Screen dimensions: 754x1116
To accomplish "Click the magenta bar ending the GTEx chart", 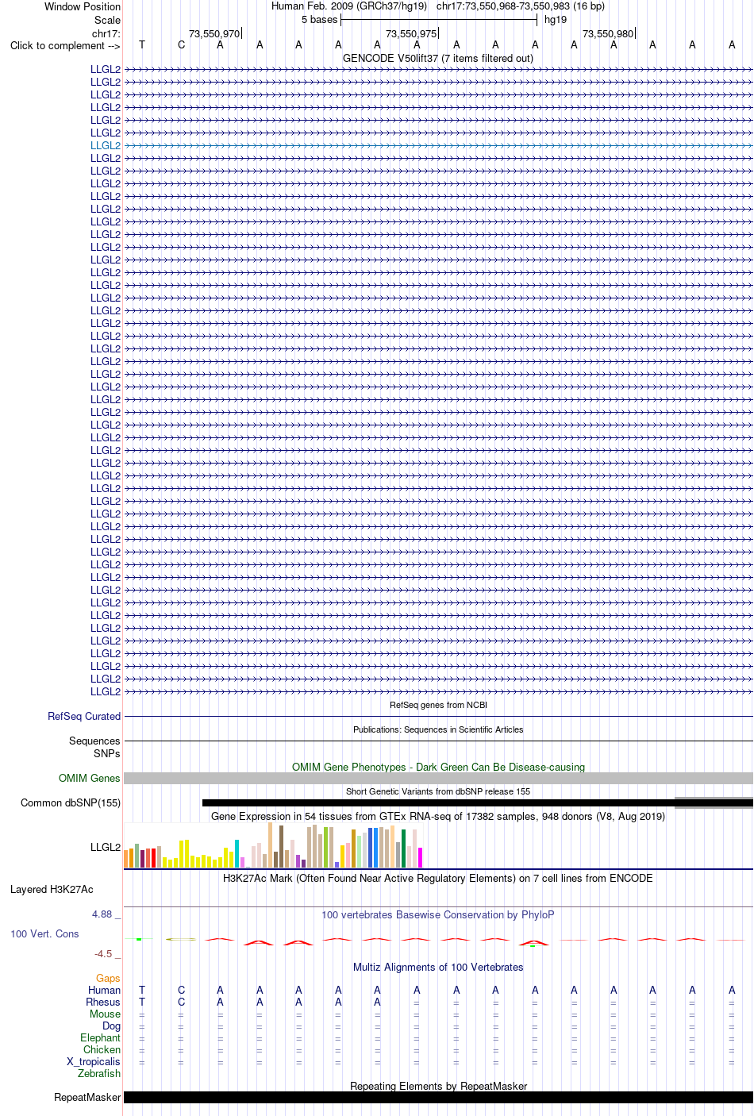I will click(x=420, y=857).
